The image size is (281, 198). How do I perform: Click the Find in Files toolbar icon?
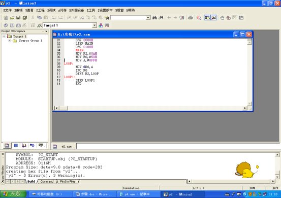tap(107, 18)
